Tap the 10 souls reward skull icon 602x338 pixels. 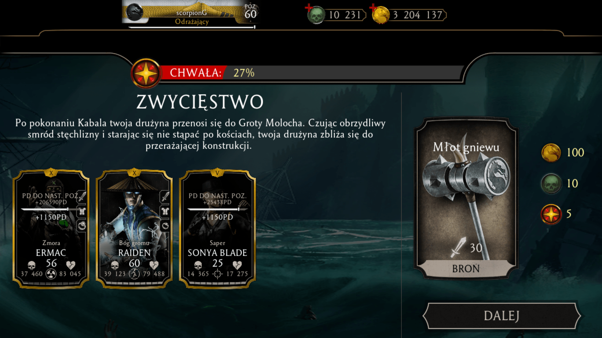coord(551,183)
